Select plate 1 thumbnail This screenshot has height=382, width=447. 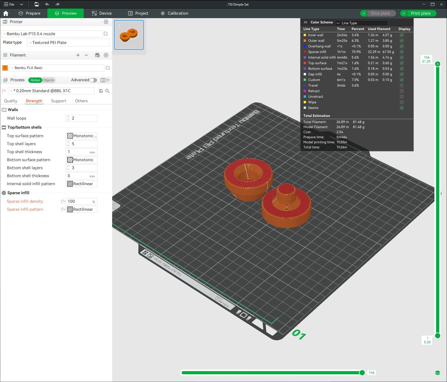(129, 35)
